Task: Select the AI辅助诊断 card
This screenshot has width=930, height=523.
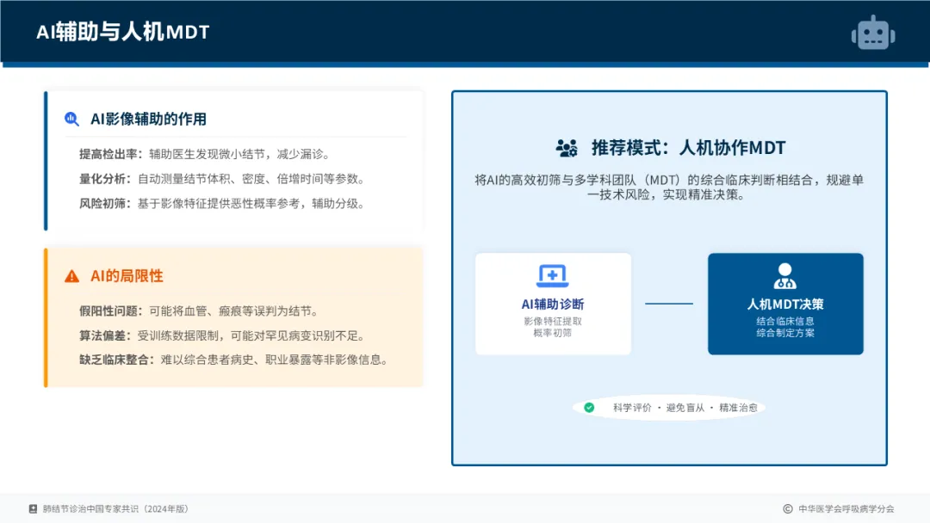Action: coord(553,304)
